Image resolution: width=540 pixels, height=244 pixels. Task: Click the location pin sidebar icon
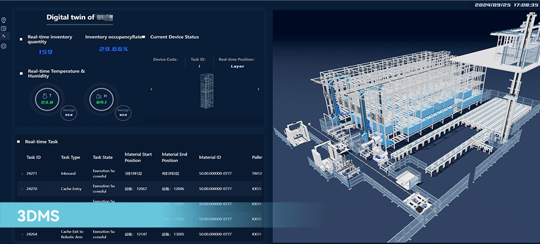(4, 20)
